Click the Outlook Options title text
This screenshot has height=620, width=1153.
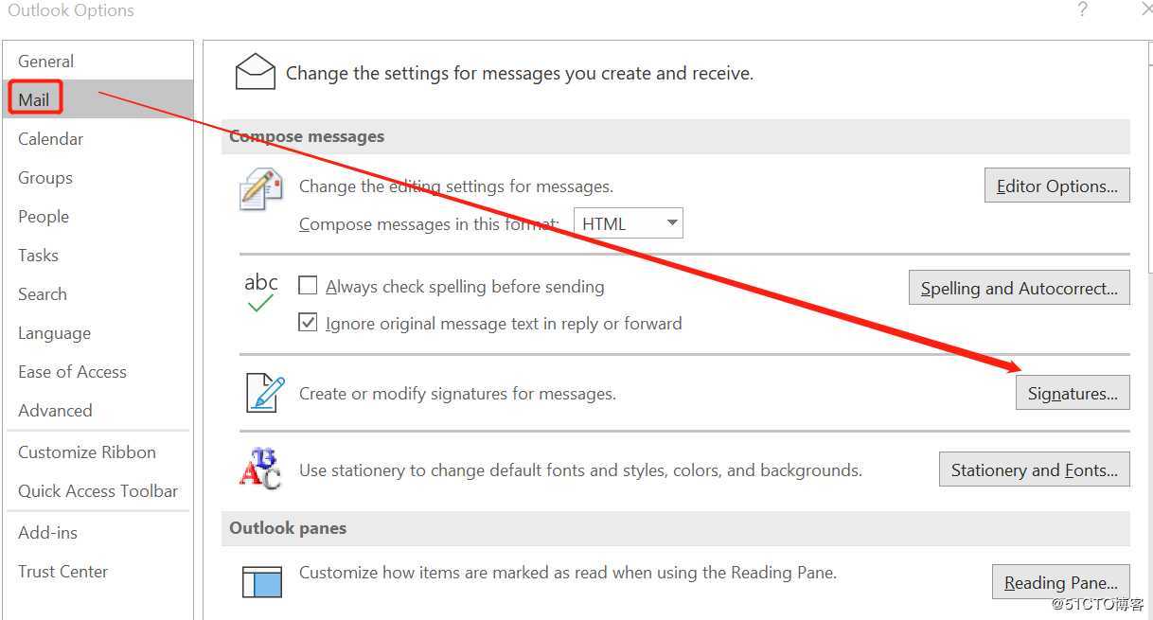pos(71,10)
